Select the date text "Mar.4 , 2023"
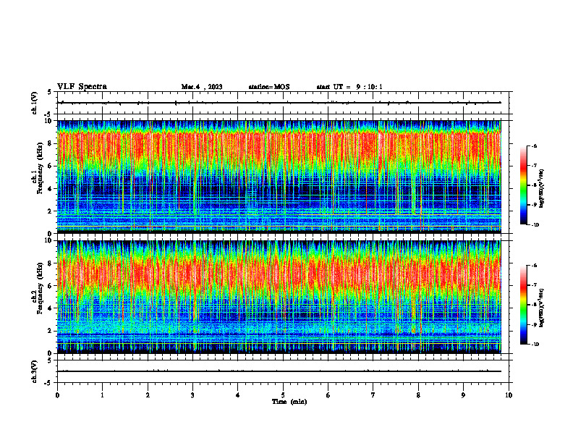This screenshot has height=443, width=573. point(202,87)
